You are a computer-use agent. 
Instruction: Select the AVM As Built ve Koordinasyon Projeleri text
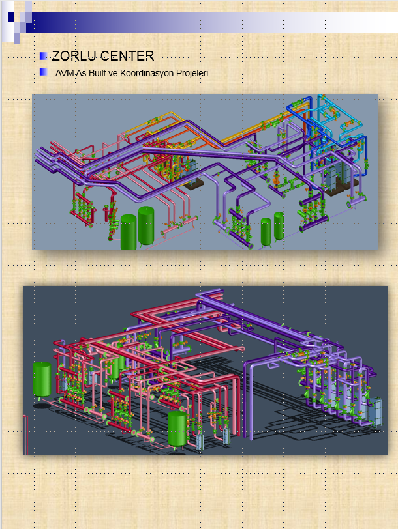click(x=132, y=73)
